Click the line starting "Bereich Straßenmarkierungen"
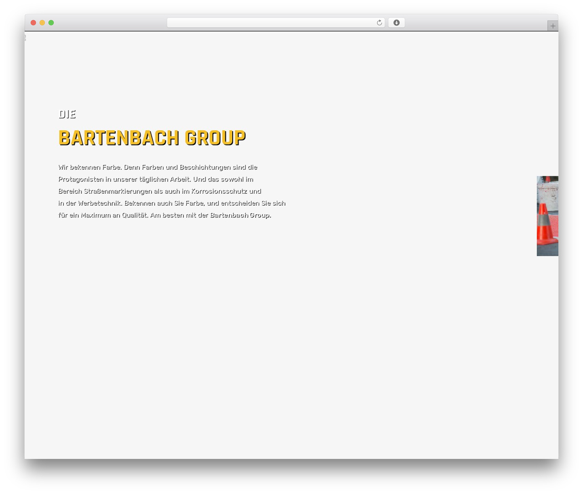 click(x=160, y=191)
